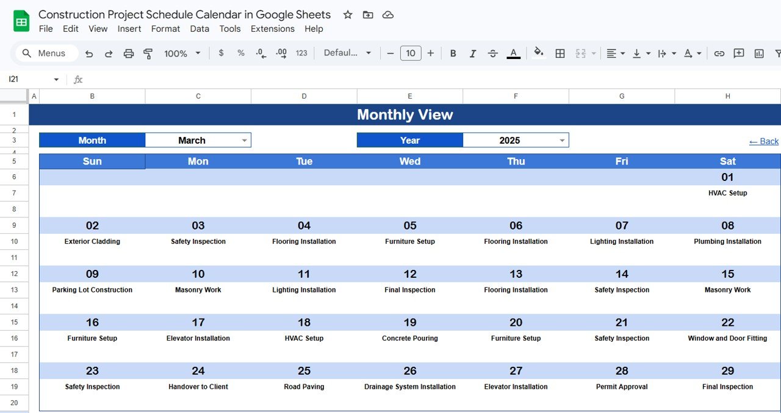Open the 2025 year dropdown
The image size is (781, 413).
click(562, 139)
